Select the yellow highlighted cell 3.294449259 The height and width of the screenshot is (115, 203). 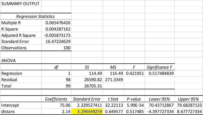click(x=87, y=112)
